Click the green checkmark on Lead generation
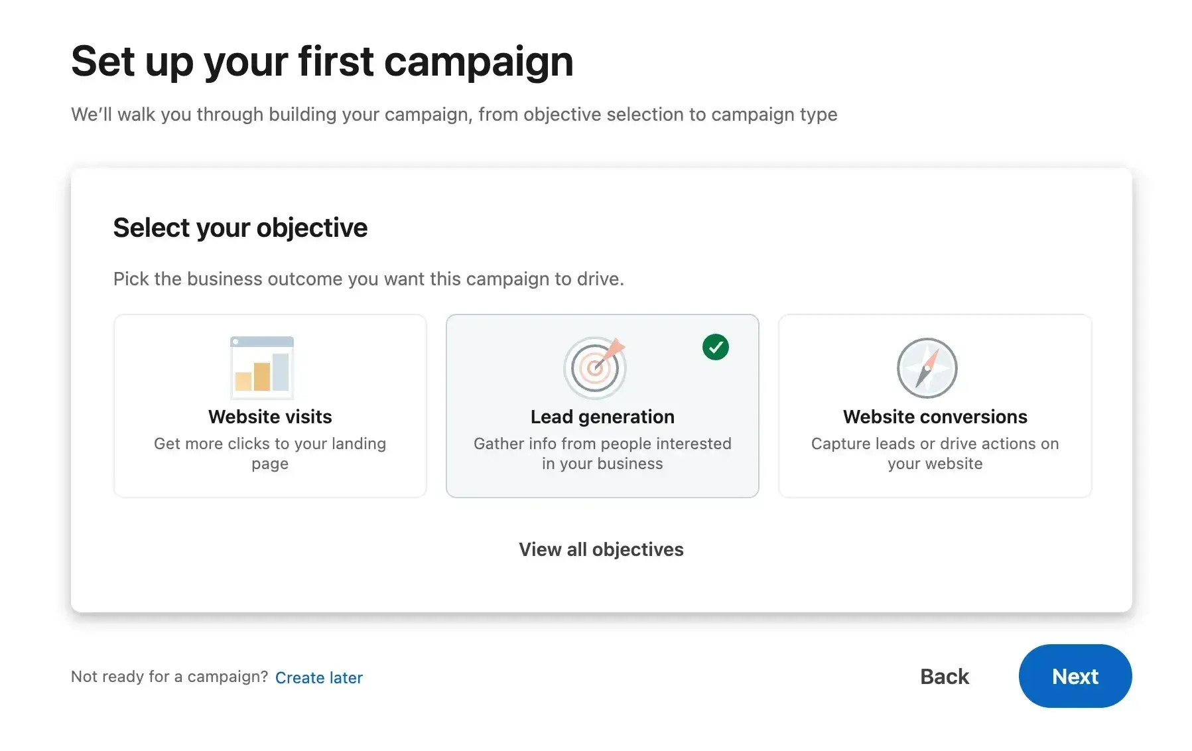The image size is (1192, 751). (x=715, y=346)
